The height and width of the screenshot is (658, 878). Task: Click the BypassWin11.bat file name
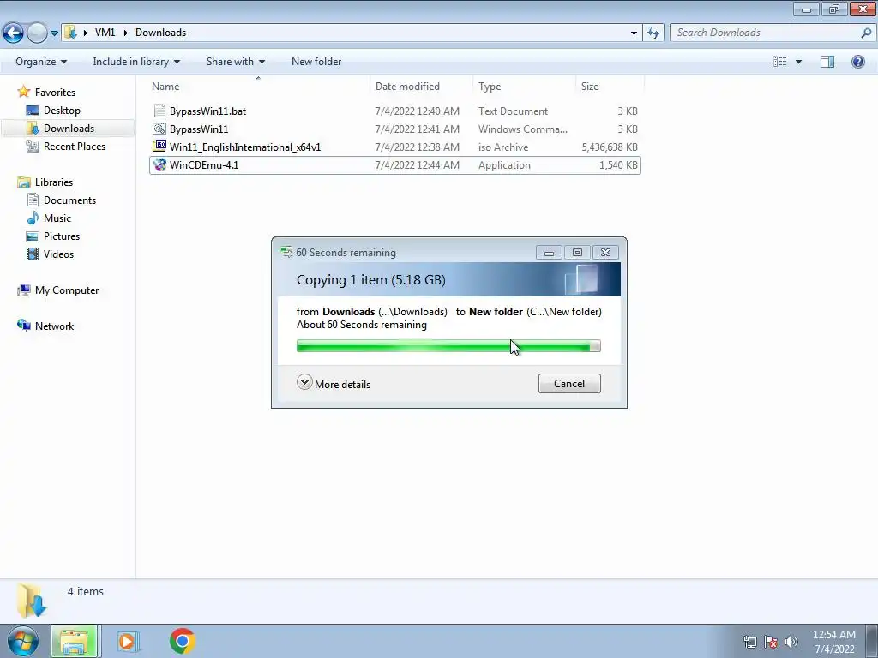tap(207, 111)
